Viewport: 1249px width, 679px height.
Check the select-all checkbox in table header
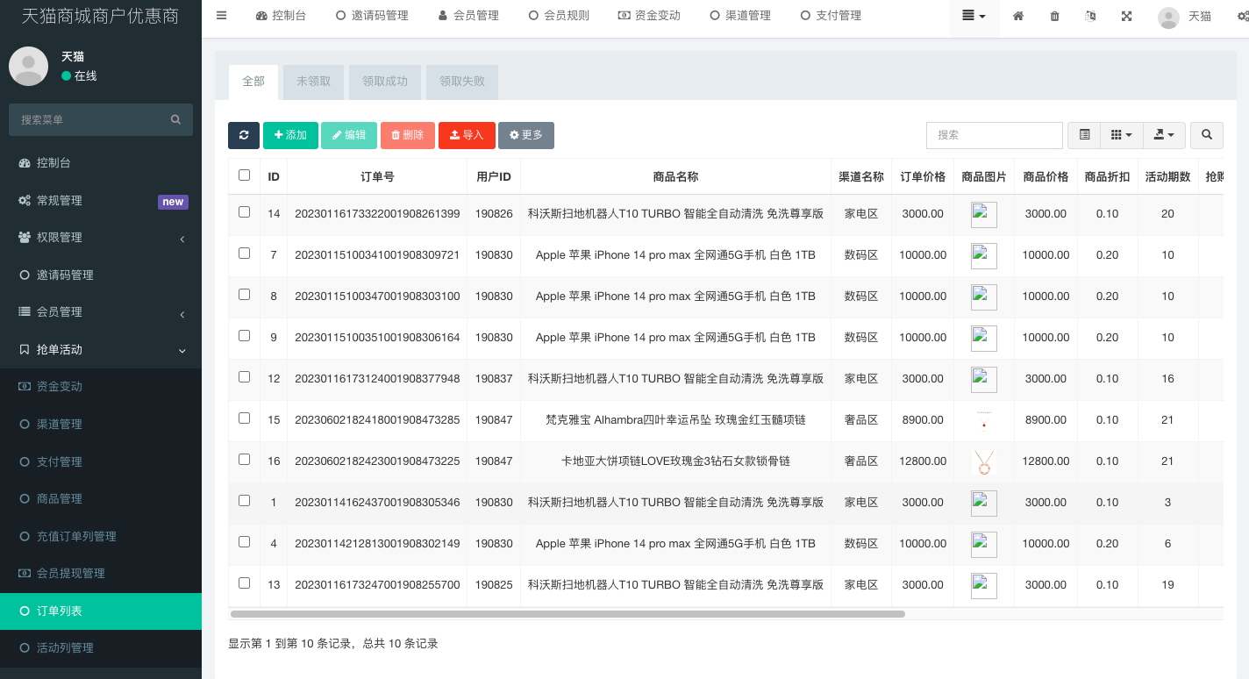(x=244, y=175)
